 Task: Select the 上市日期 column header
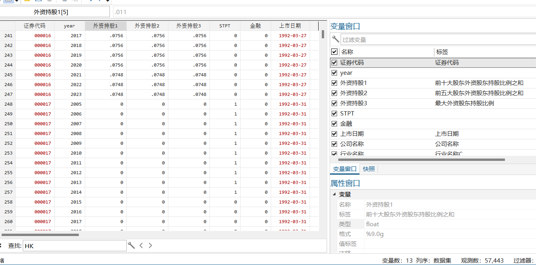click(290, 26)
